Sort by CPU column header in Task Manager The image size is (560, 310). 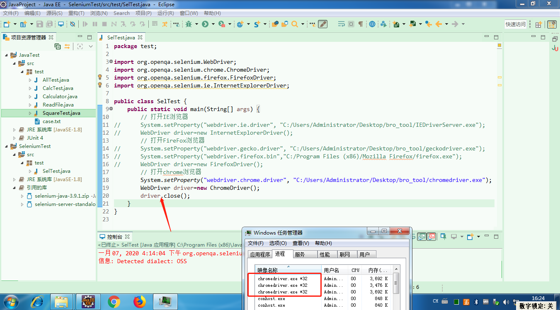tap(355, 270)
